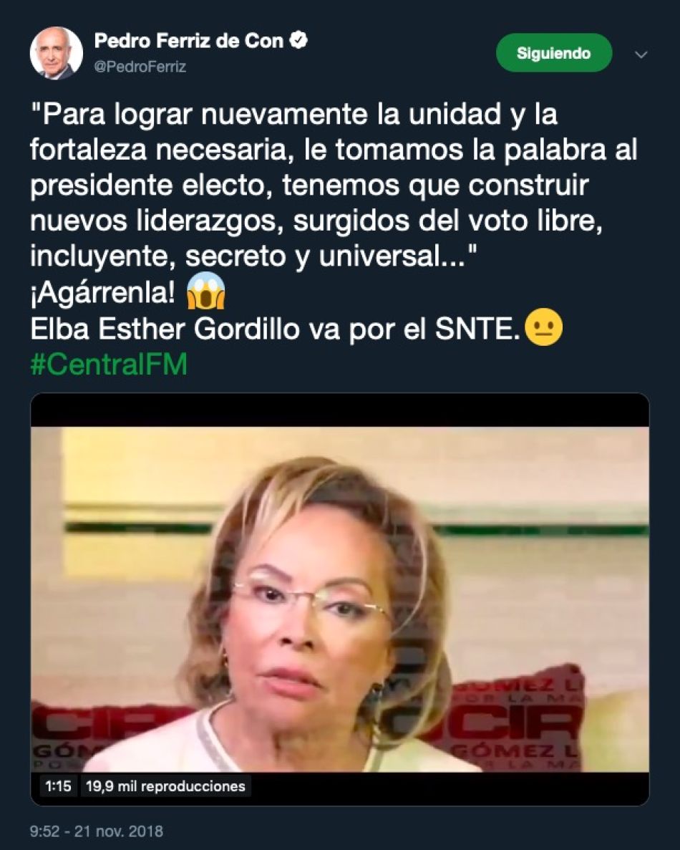Screen dimensions: 680x850
Task: Click the neutral face emoji after SNTE
Action: pyautogui.click(x=544, y=327)
